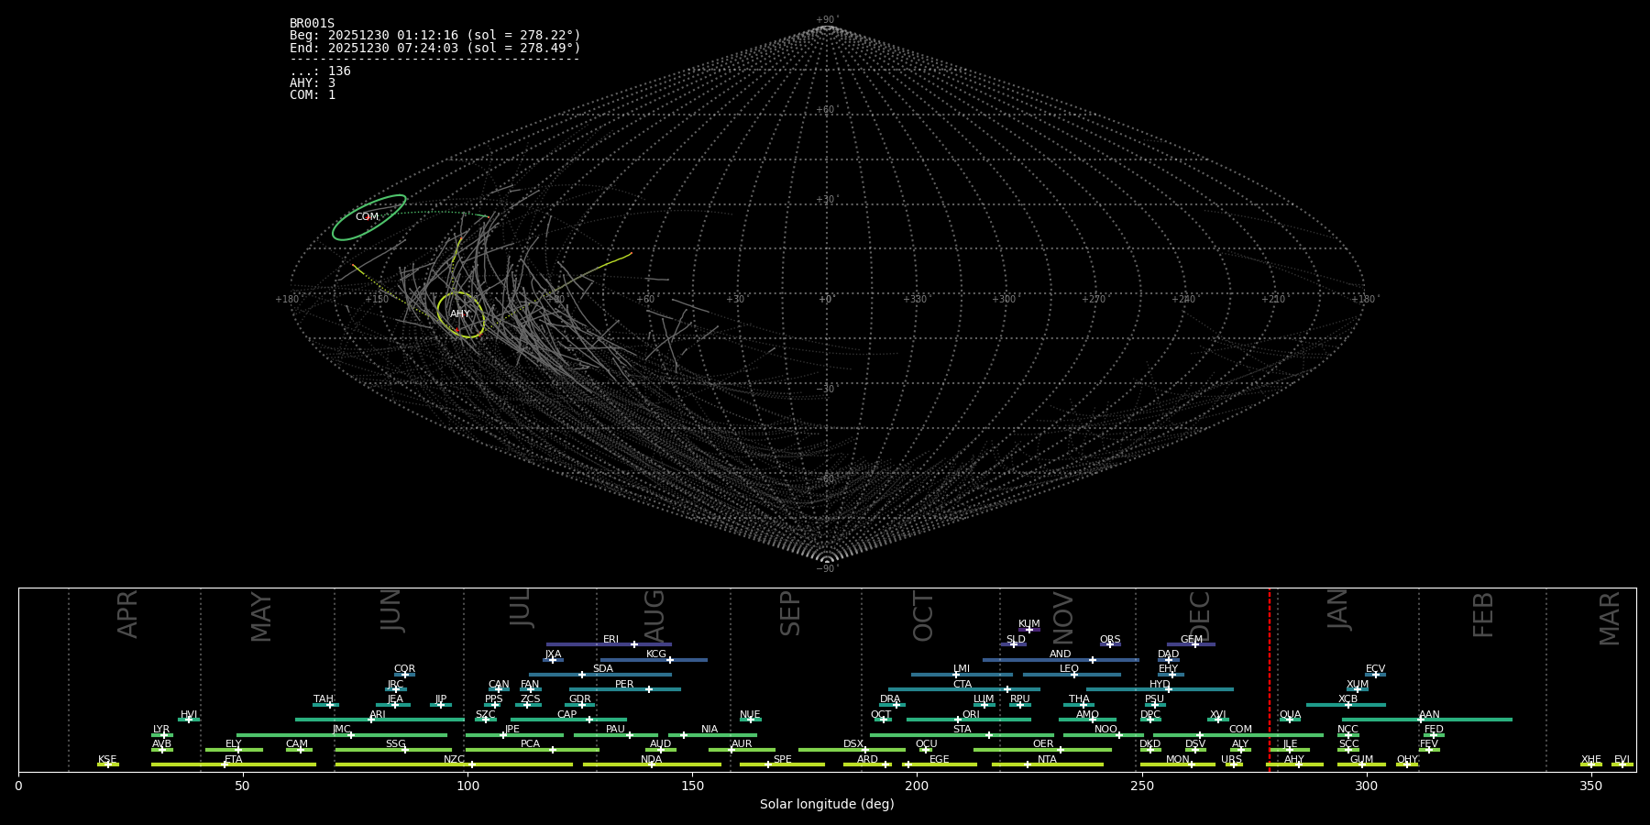Click the KCG shower bar in the timeline
The image size is (1650, 825).
pyautogui.click(x=654, y=659)
